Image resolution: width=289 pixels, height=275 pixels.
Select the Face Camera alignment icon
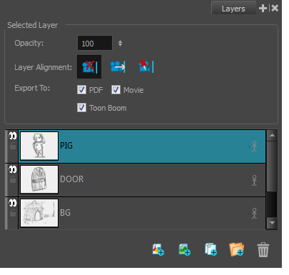pos(118,67)
